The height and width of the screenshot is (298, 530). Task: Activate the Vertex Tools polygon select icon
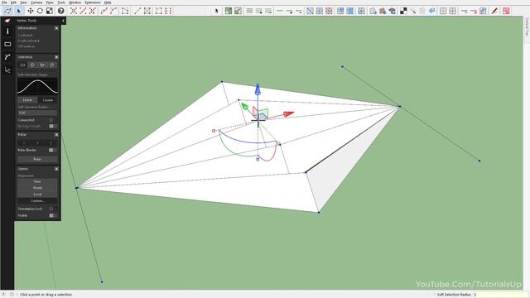click(7, 11)
